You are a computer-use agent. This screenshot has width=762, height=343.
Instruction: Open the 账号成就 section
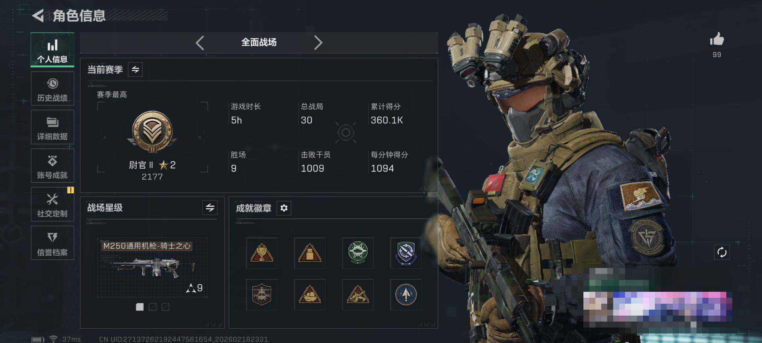(x=52, y=166)
